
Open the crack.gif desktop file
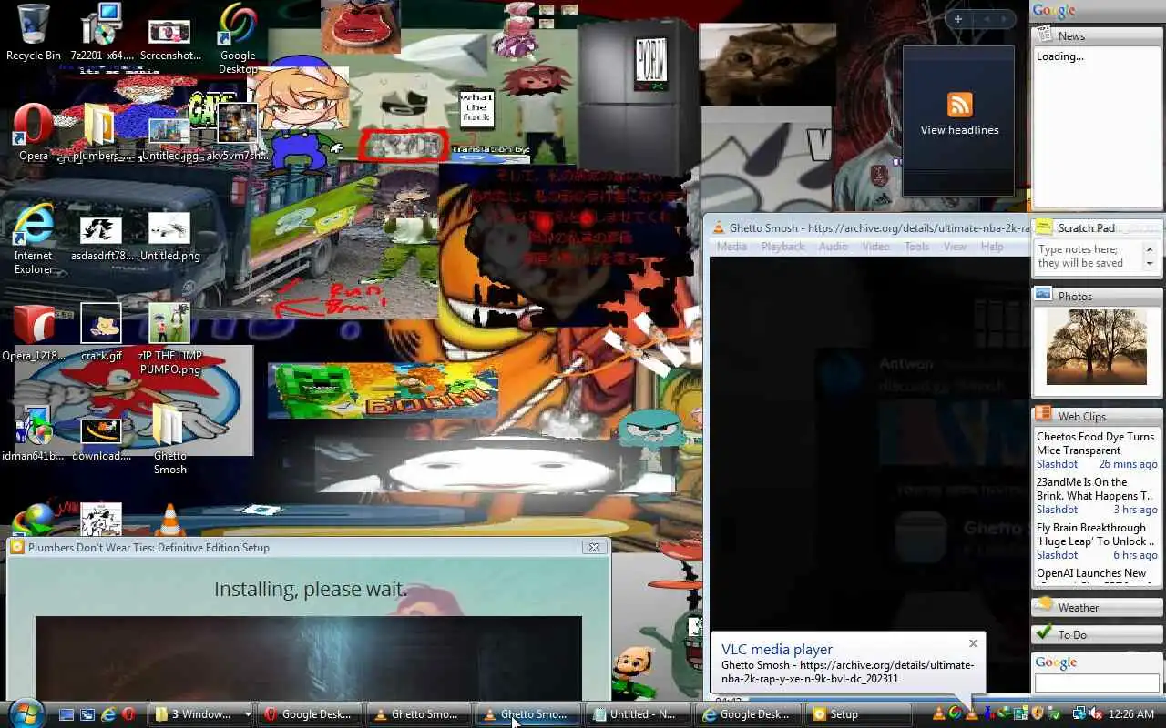click(x=101, y=332)
